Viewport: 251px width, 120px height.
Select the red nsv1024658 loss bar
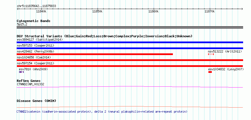pyautogui.click(x=130, y=60)
